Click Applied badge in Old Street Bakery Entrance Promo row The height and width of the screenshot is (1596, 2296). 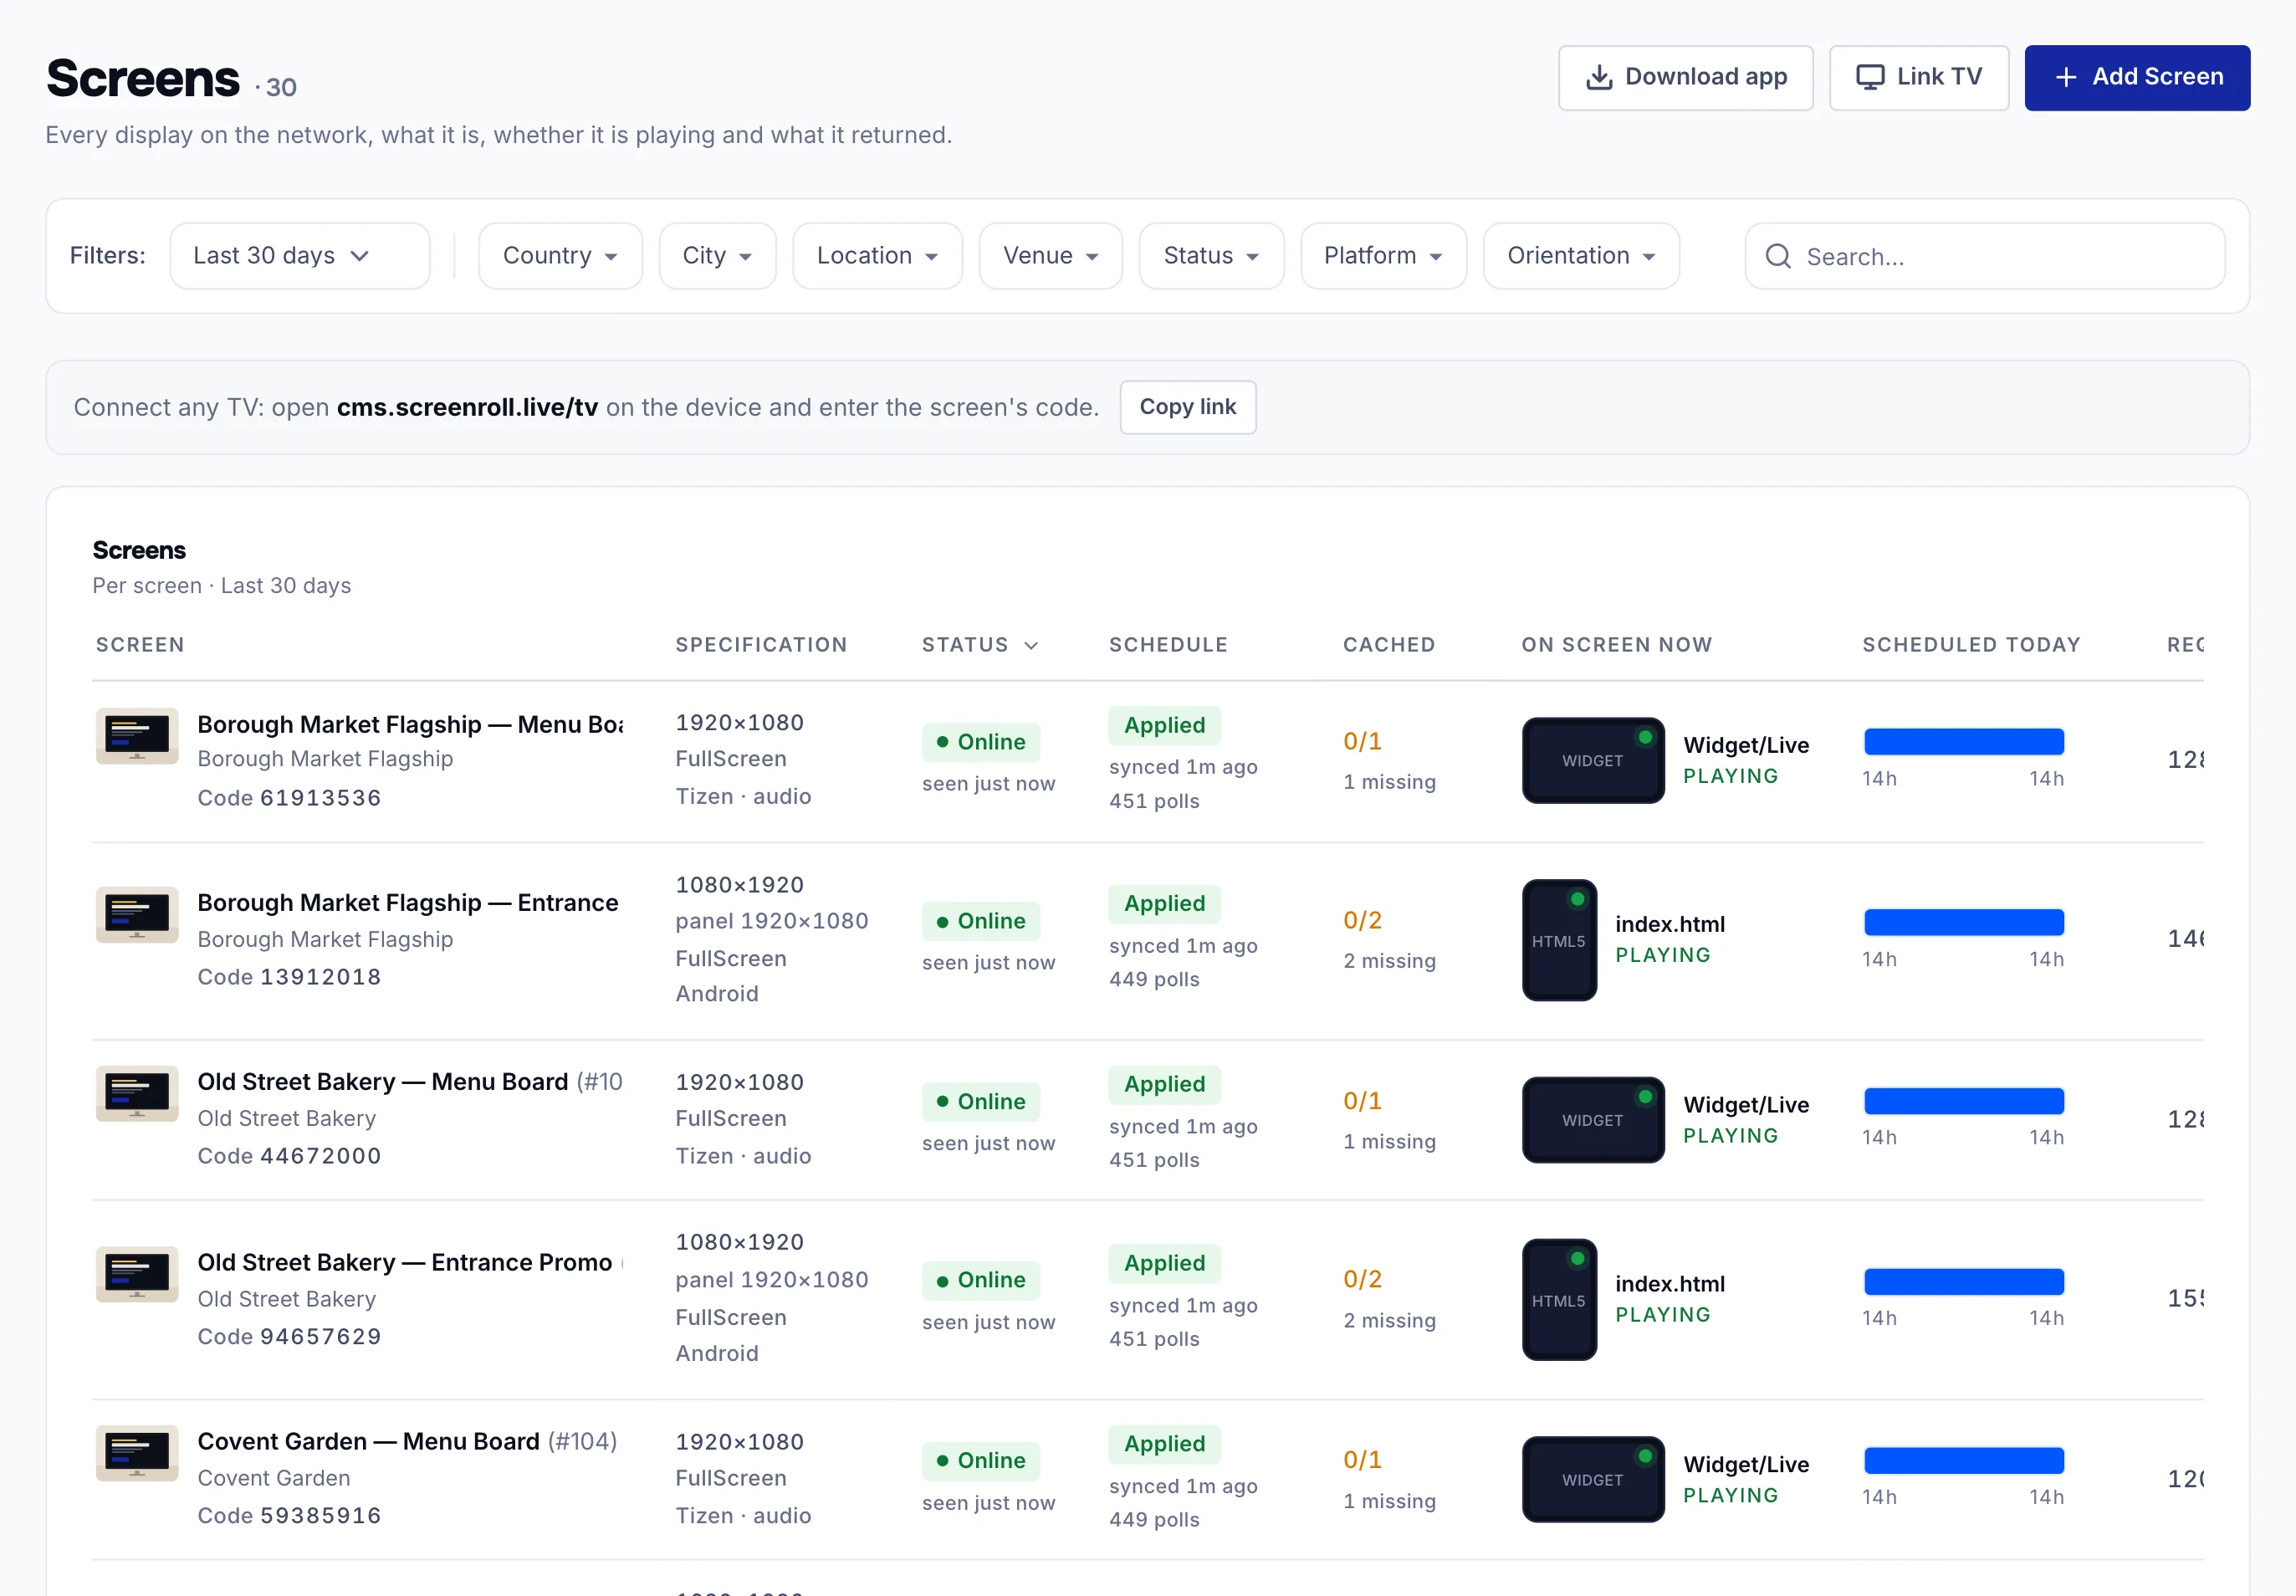click(x=1164, y=1263)
